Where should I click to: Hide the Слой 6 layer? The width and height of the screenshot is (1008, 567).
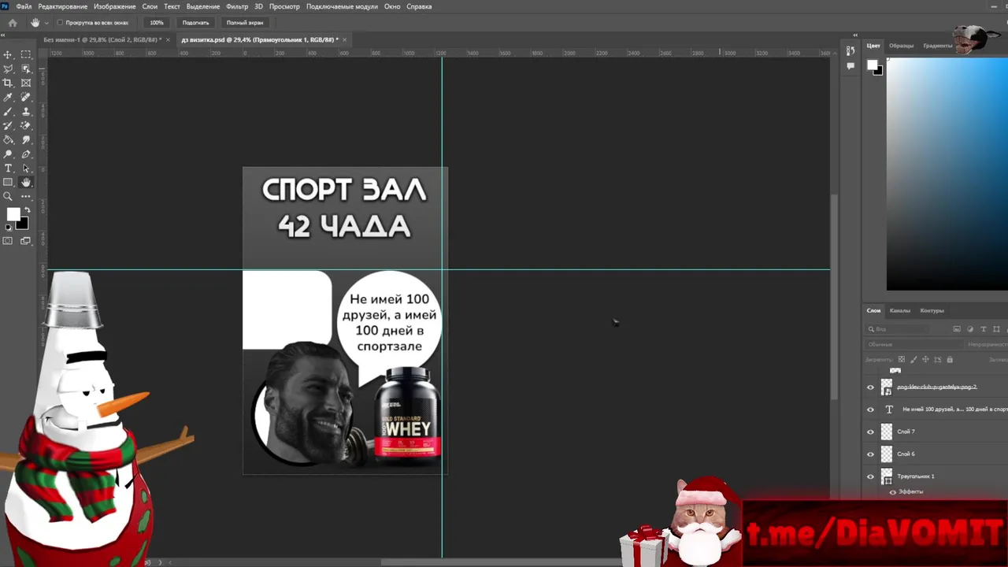click(870, 454)
